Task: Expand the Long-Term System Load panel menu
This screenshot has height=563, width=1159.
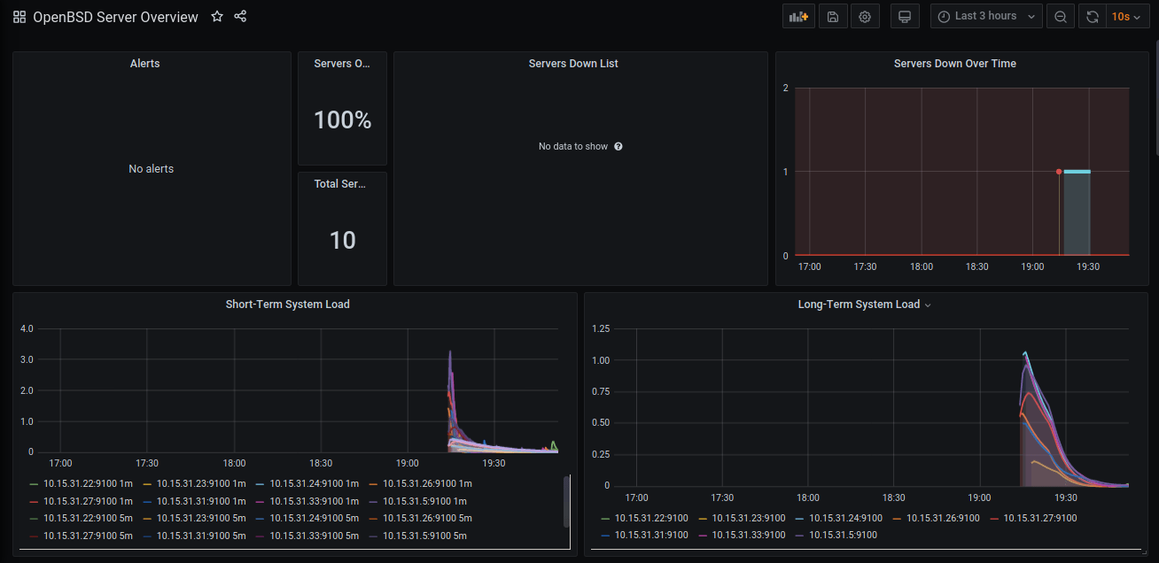Action: [x=927, y=304]
